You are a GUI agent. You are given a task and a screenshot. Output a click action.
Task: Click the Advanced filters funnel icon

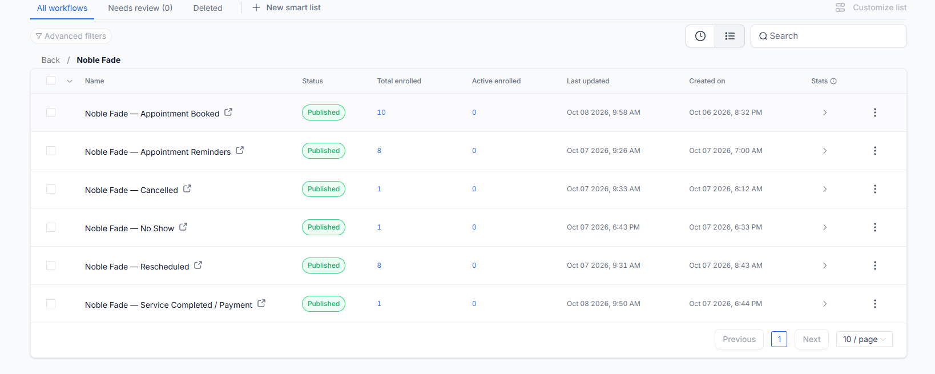point(39,36)
